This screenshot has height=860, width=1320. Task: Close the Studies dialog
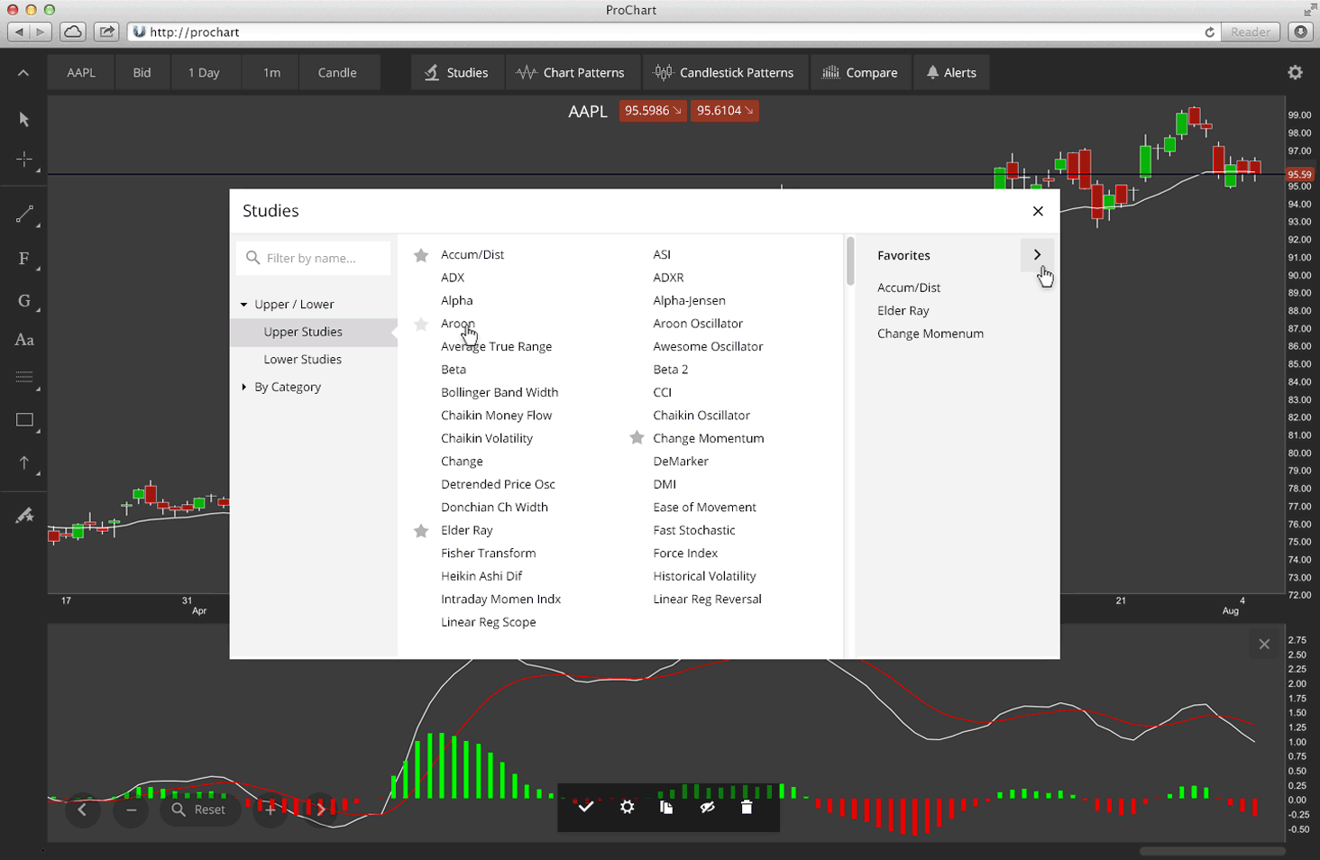tap(1038, 211)
